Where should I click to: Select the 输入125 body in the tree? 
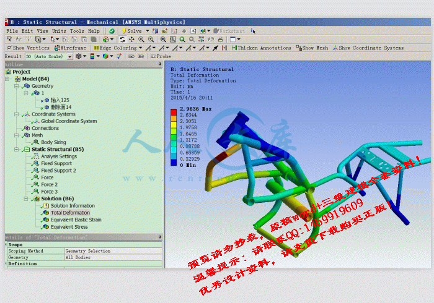coord(60,100)
